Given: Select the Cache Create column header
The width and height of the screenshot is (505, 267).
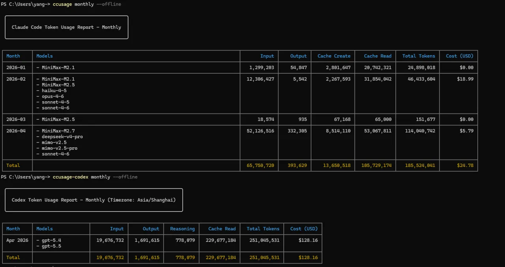Looking at the screenshot, I should click(334, 56).
